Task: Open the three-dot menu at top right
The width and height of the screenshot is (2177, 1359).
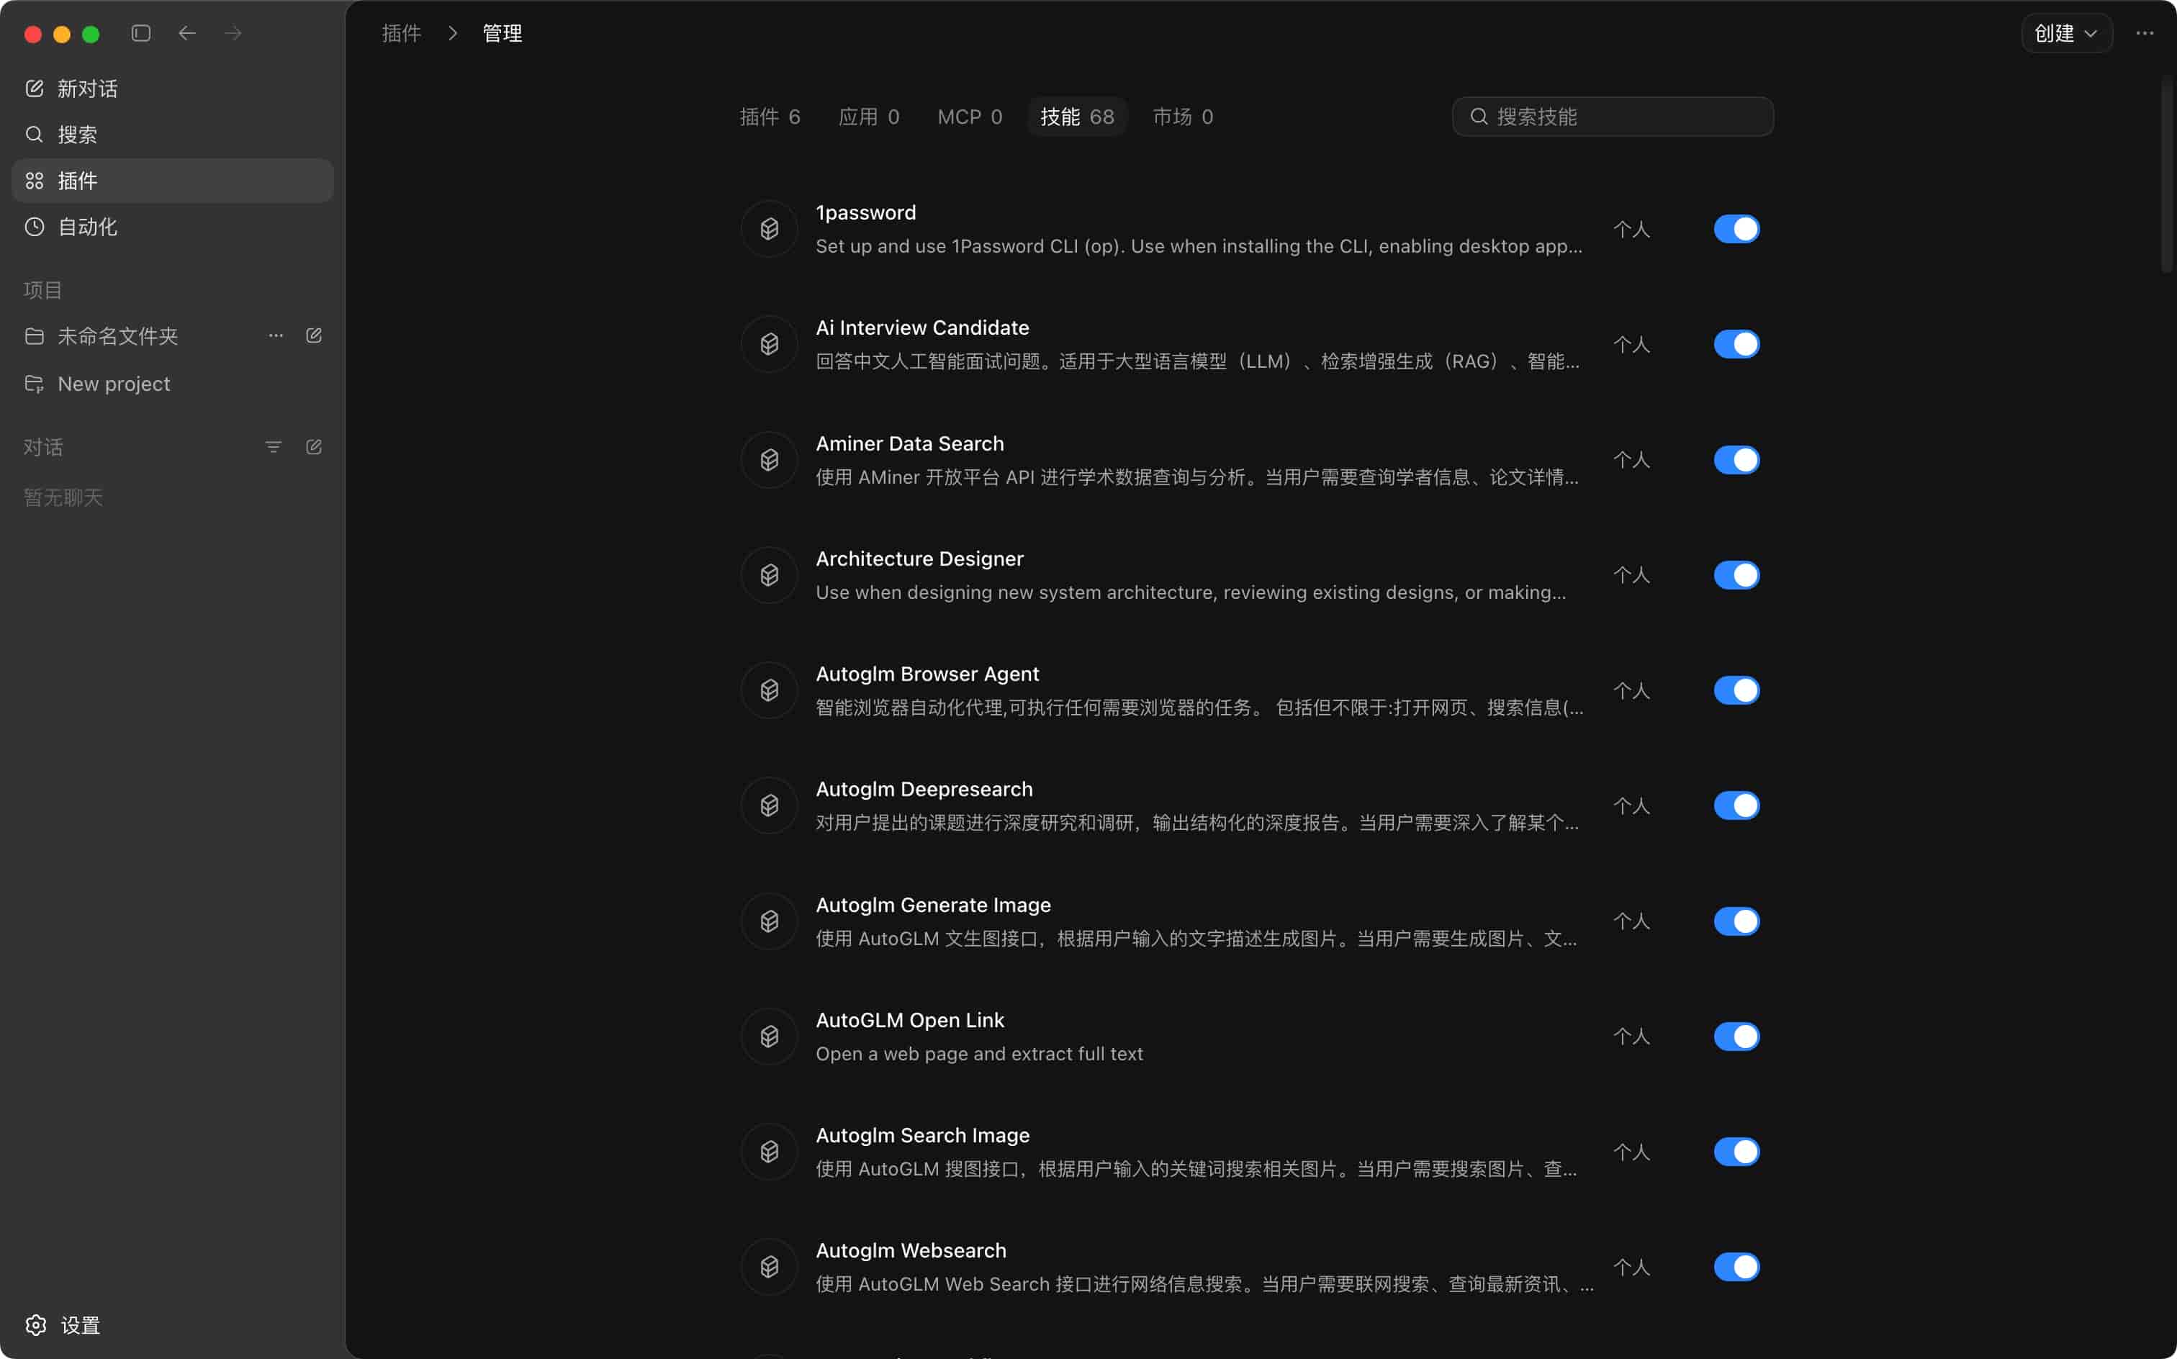Action: coord(2145,33)
